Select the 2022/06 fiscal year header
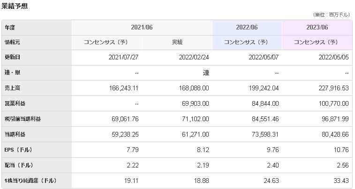355x189 pixels. [247, 27]
